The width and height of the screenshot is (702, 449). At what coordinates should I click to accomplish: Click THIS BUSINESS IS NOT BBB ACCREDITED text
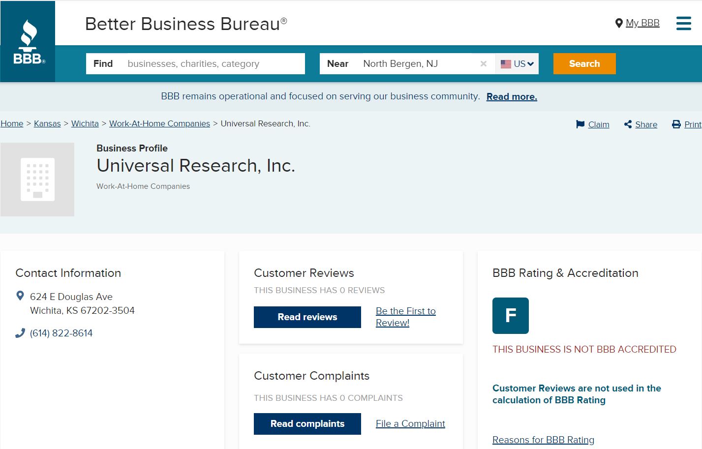click(x=584, y=350)
